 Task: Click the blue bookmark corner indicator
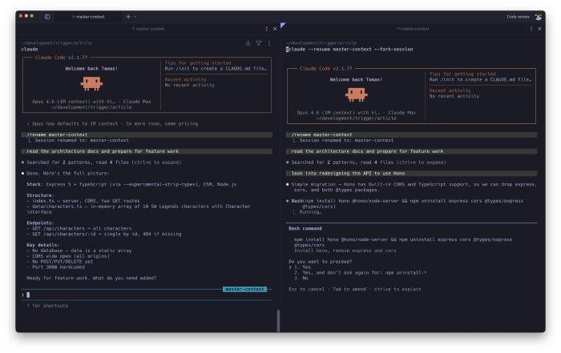[283, 25]
